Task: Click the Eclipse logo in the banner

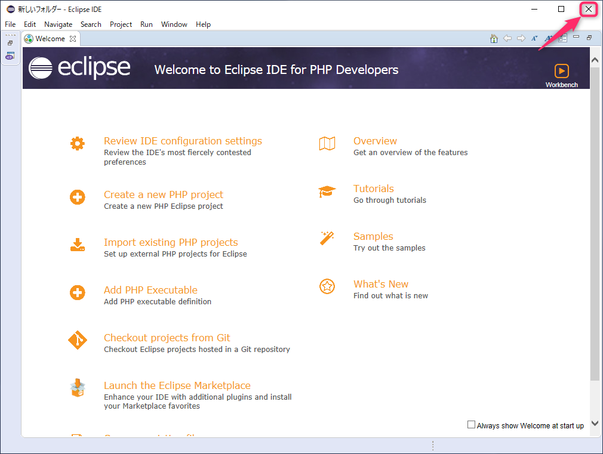Action: coord(79,67)
